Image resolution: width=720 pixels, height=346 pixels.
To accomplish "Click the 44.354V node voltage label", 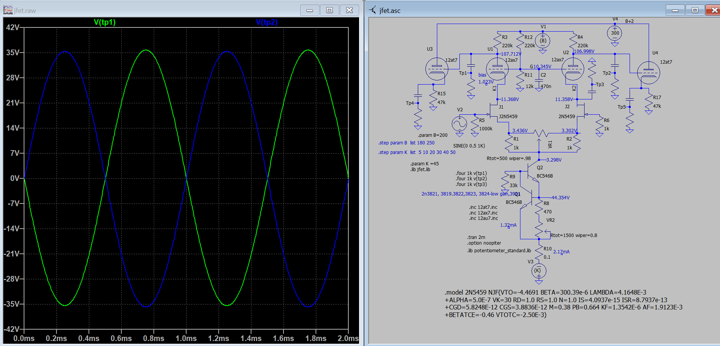I will pos(560,198).
